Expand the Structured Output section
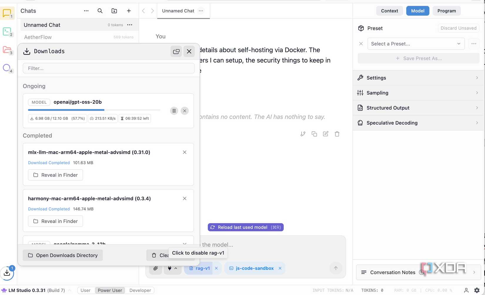Screen dimensions: 485x295 [x=419, y=108]
